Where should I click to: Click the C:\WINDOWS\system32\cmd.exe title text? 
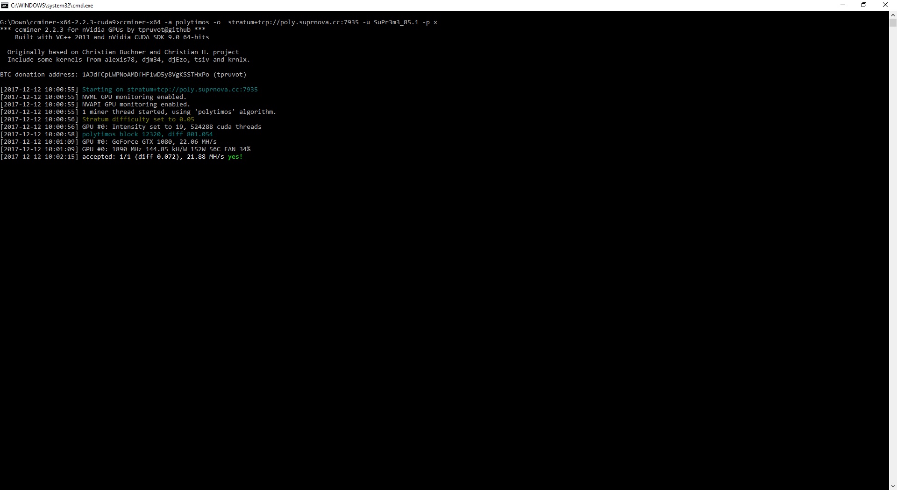pyautogui.click(x=52, y=6)
